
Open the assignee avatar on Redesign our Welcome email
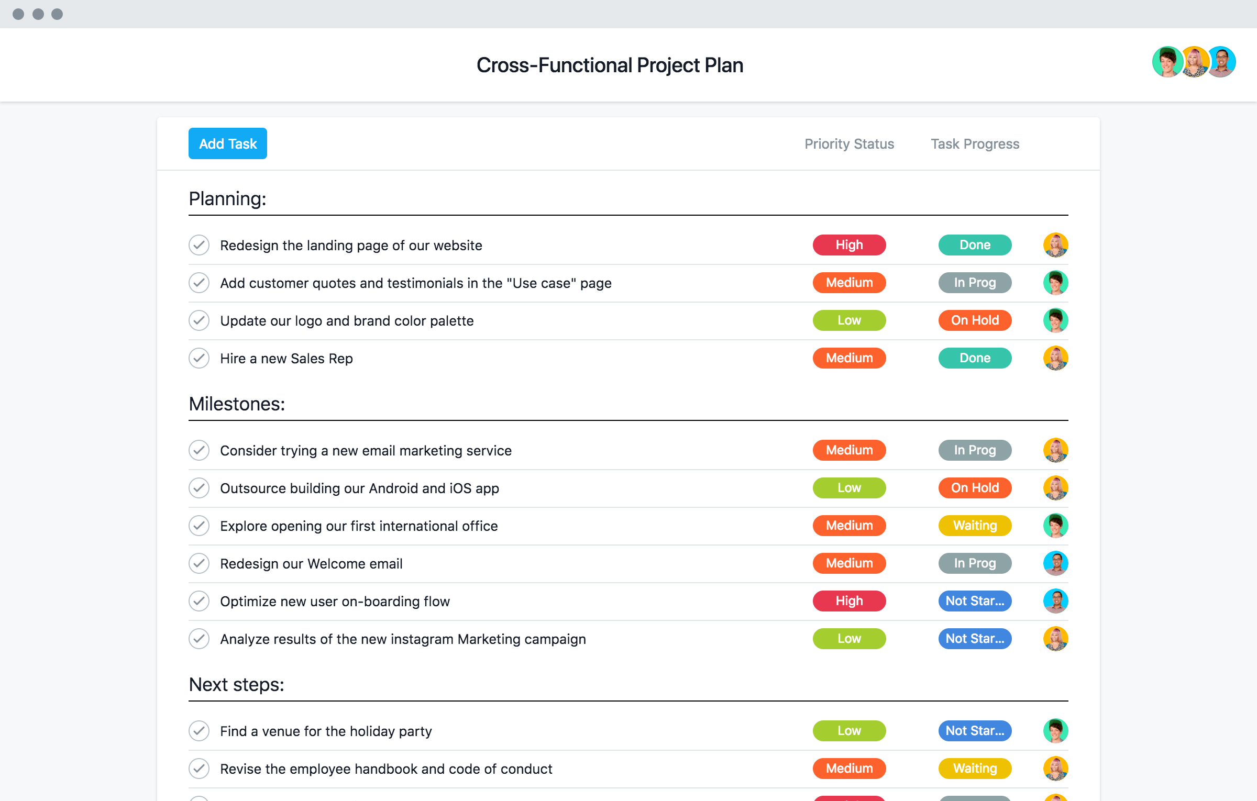pyautogui.click(x=1056, y=563)
